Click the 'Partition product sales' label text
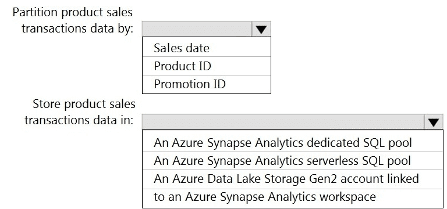The width and height of the screenshot is (447, 209). coord(73,12)
